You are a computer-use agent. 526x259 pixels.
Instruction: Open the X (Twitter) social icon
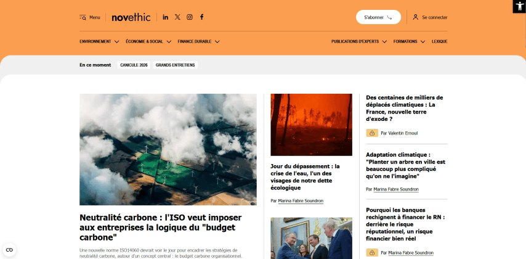(177, 17)
